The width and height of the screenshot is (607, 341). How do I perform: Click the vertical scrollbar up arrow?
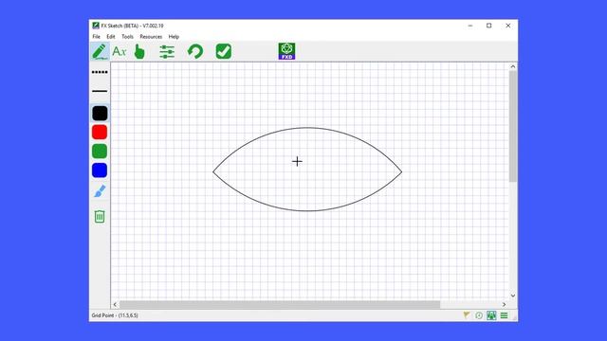pos(513,66)
